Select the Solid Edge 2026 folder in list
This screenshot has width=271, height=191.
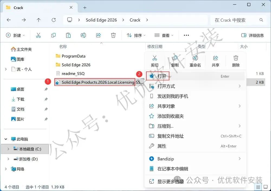[73, 65]
